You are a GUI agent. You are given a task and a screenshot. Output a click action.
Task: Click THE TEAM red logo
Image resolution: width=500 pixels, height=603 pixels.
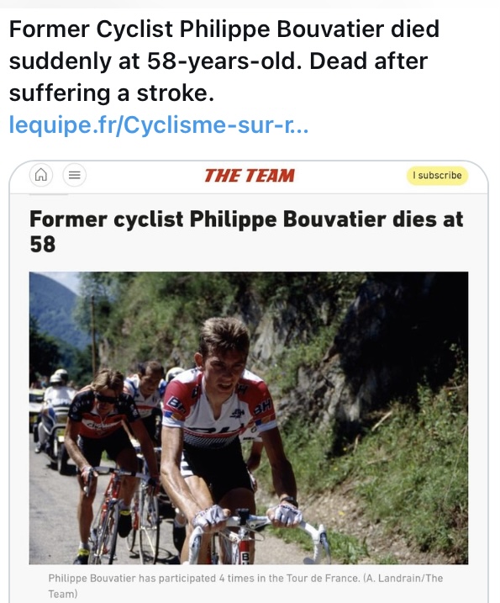(x=249, y=176)
